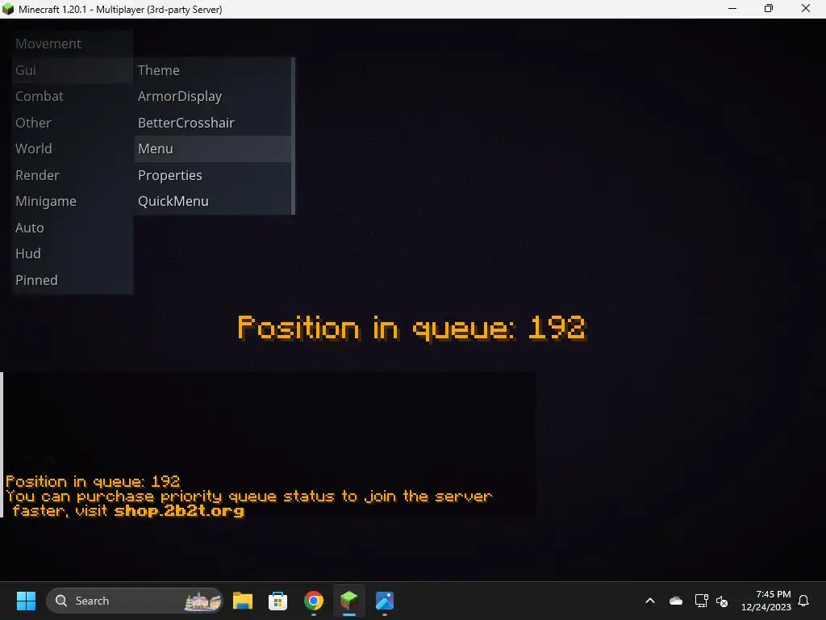Viewport: 826px width, 620px height.
Task: Show hidden system tray icons
Action: (650, 601)
